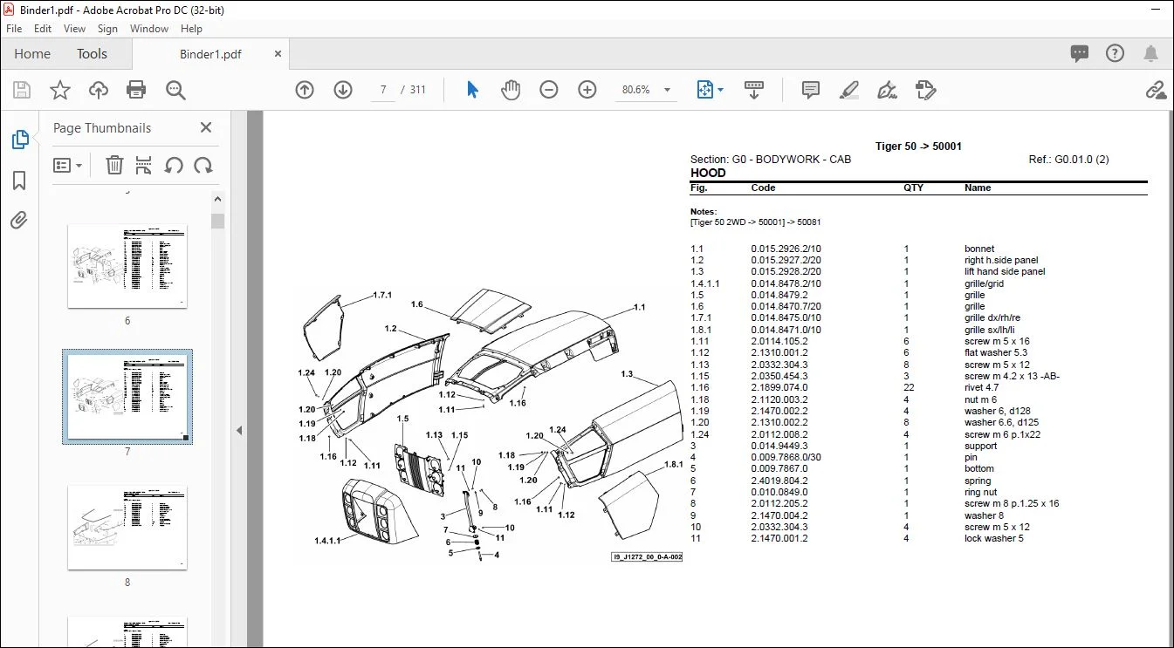Click the cloud upload icon
Screen dimensions: 1174x648
pyautogui.click(x=98, y=90)
